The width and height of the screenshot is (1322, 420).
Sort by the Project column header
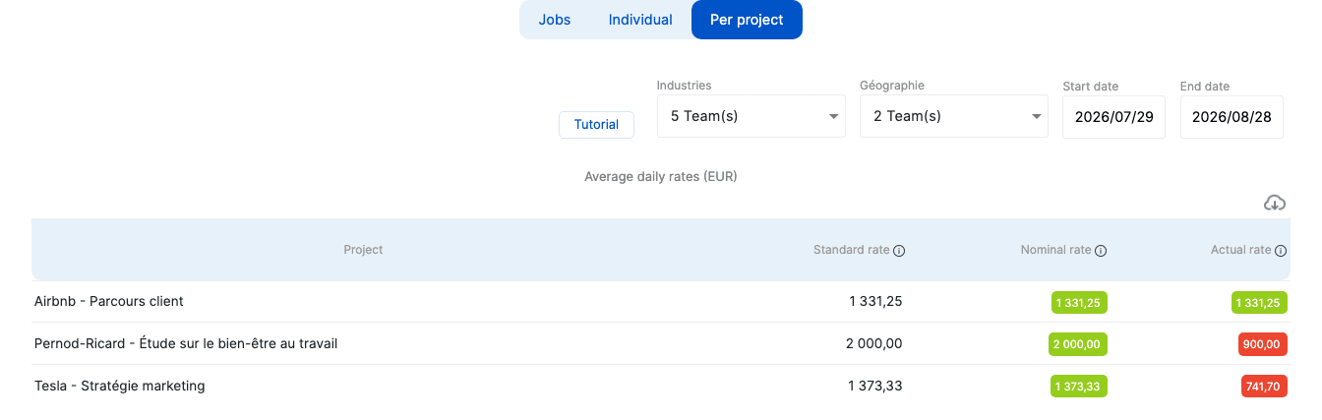coord(363,250)
